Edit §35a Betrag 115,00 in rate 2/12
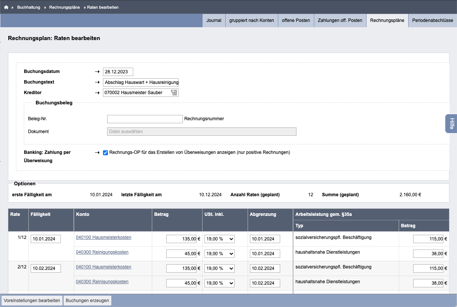The width and height of the screenshot is (457, 307). (428, 268)
